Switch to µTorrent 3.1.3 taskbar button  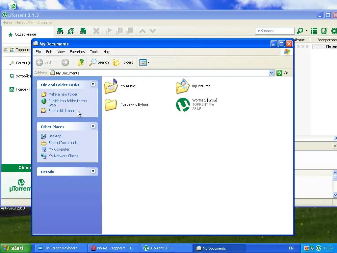pyautogui.click(x=166, y=248)
